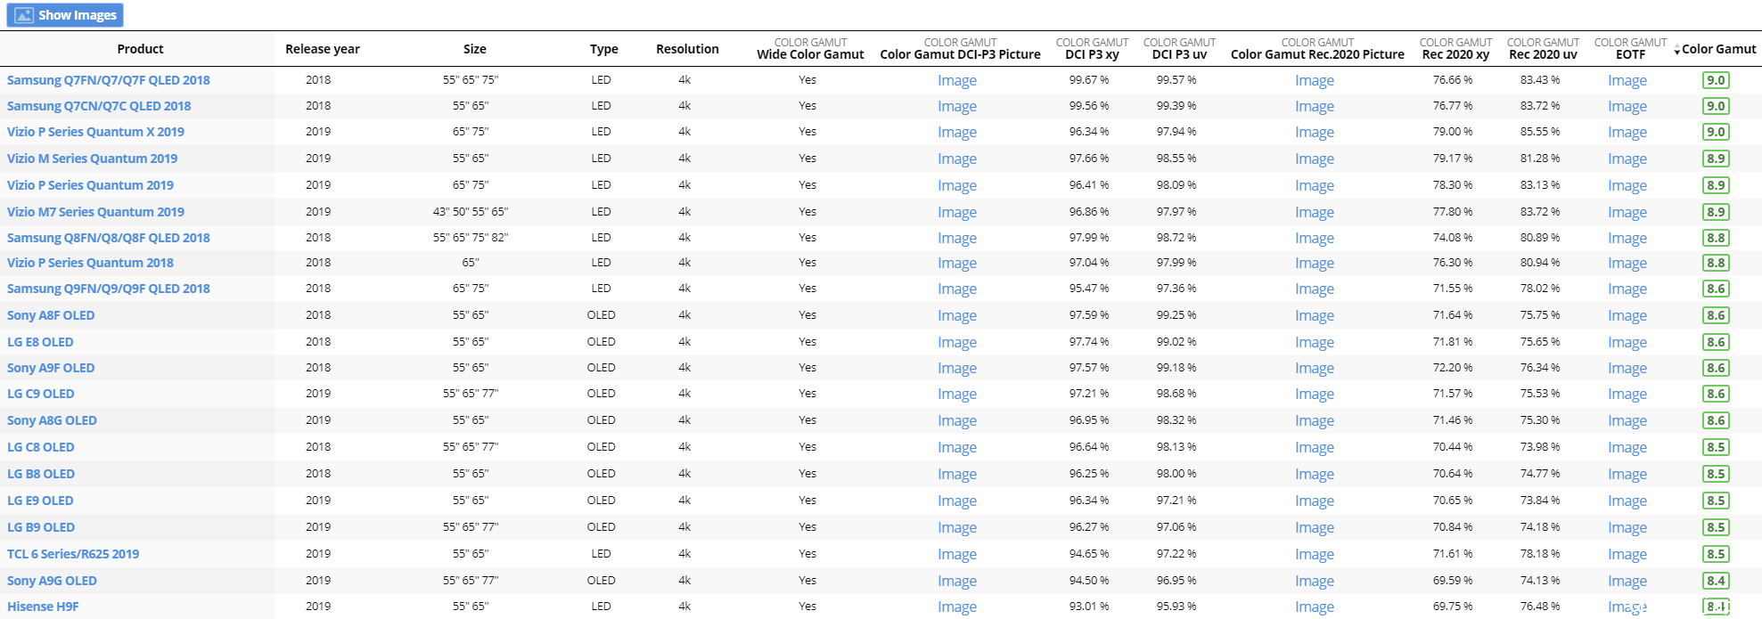This screenshot has width=1762, height=619.
Task: Go to the Sony A9G OLED page
Action: [x=52, y=581]
